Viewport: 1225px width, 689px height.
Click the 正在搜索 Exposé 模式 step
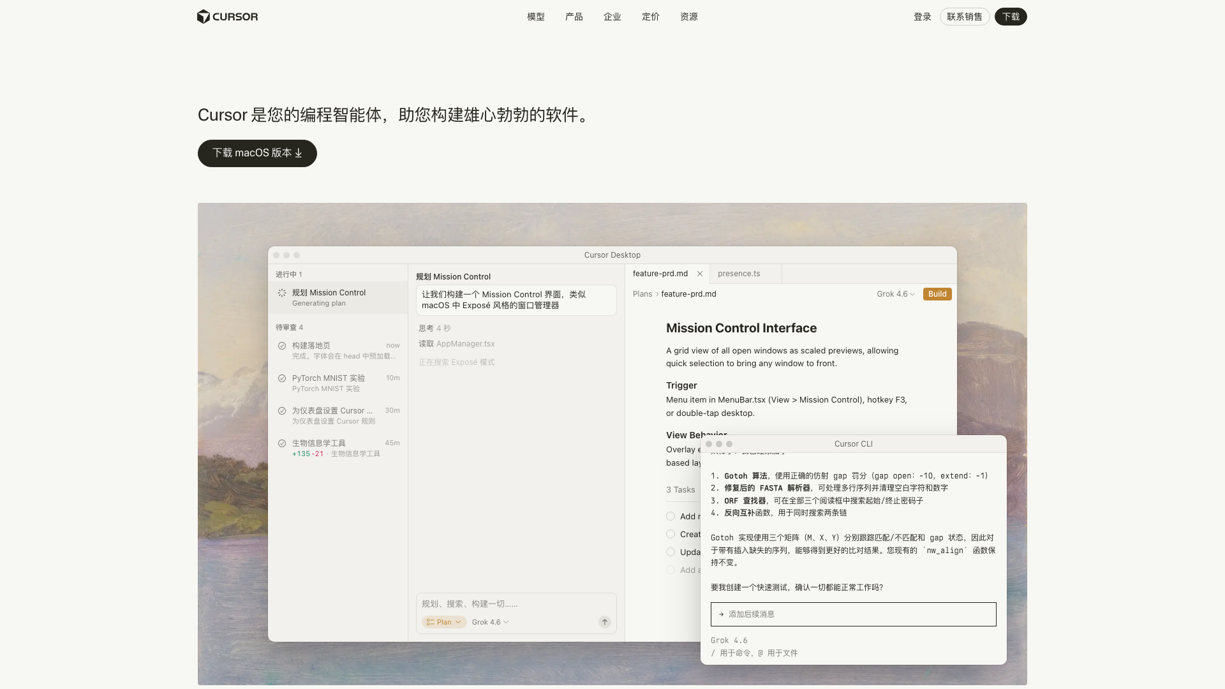tap(457, 362)
